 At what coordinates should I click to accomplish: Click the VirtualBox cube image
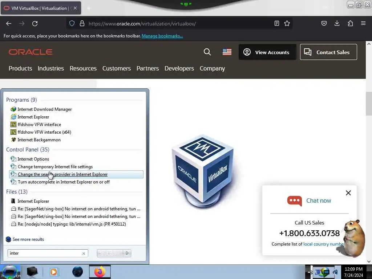point(203,171)
